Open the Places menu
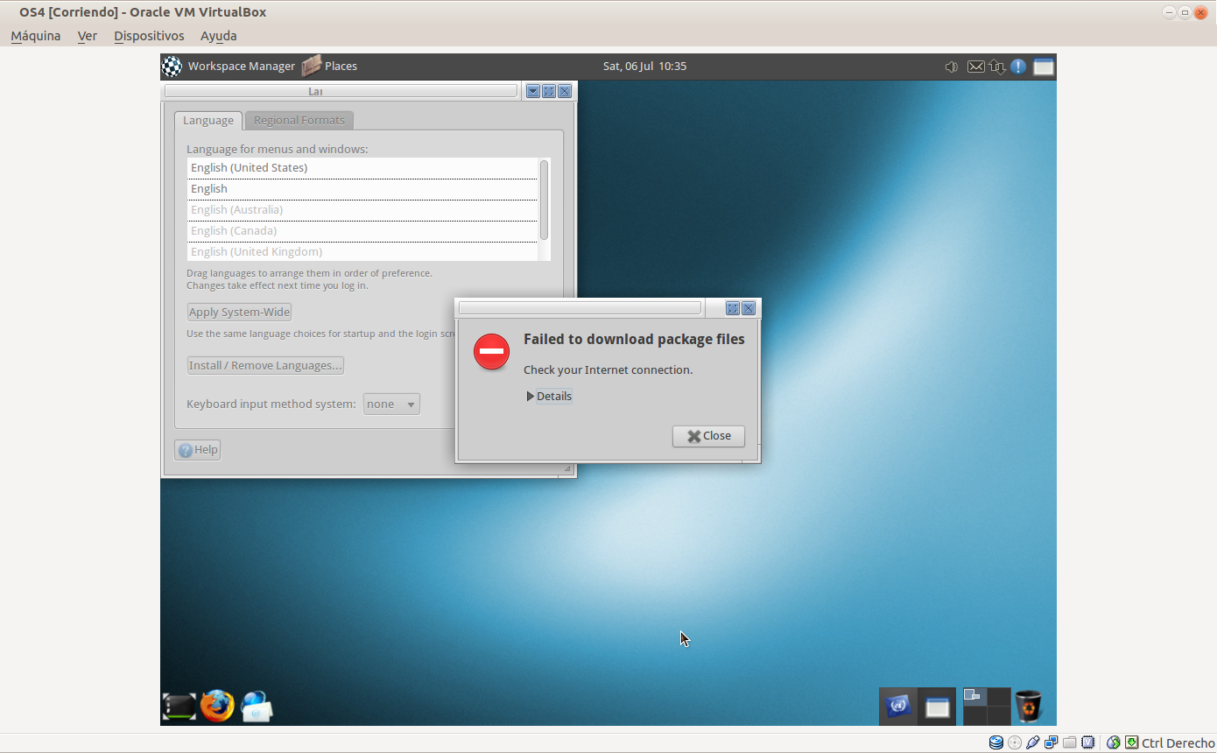The height and width of the screenshot is (753, 1217). (340, 67)
